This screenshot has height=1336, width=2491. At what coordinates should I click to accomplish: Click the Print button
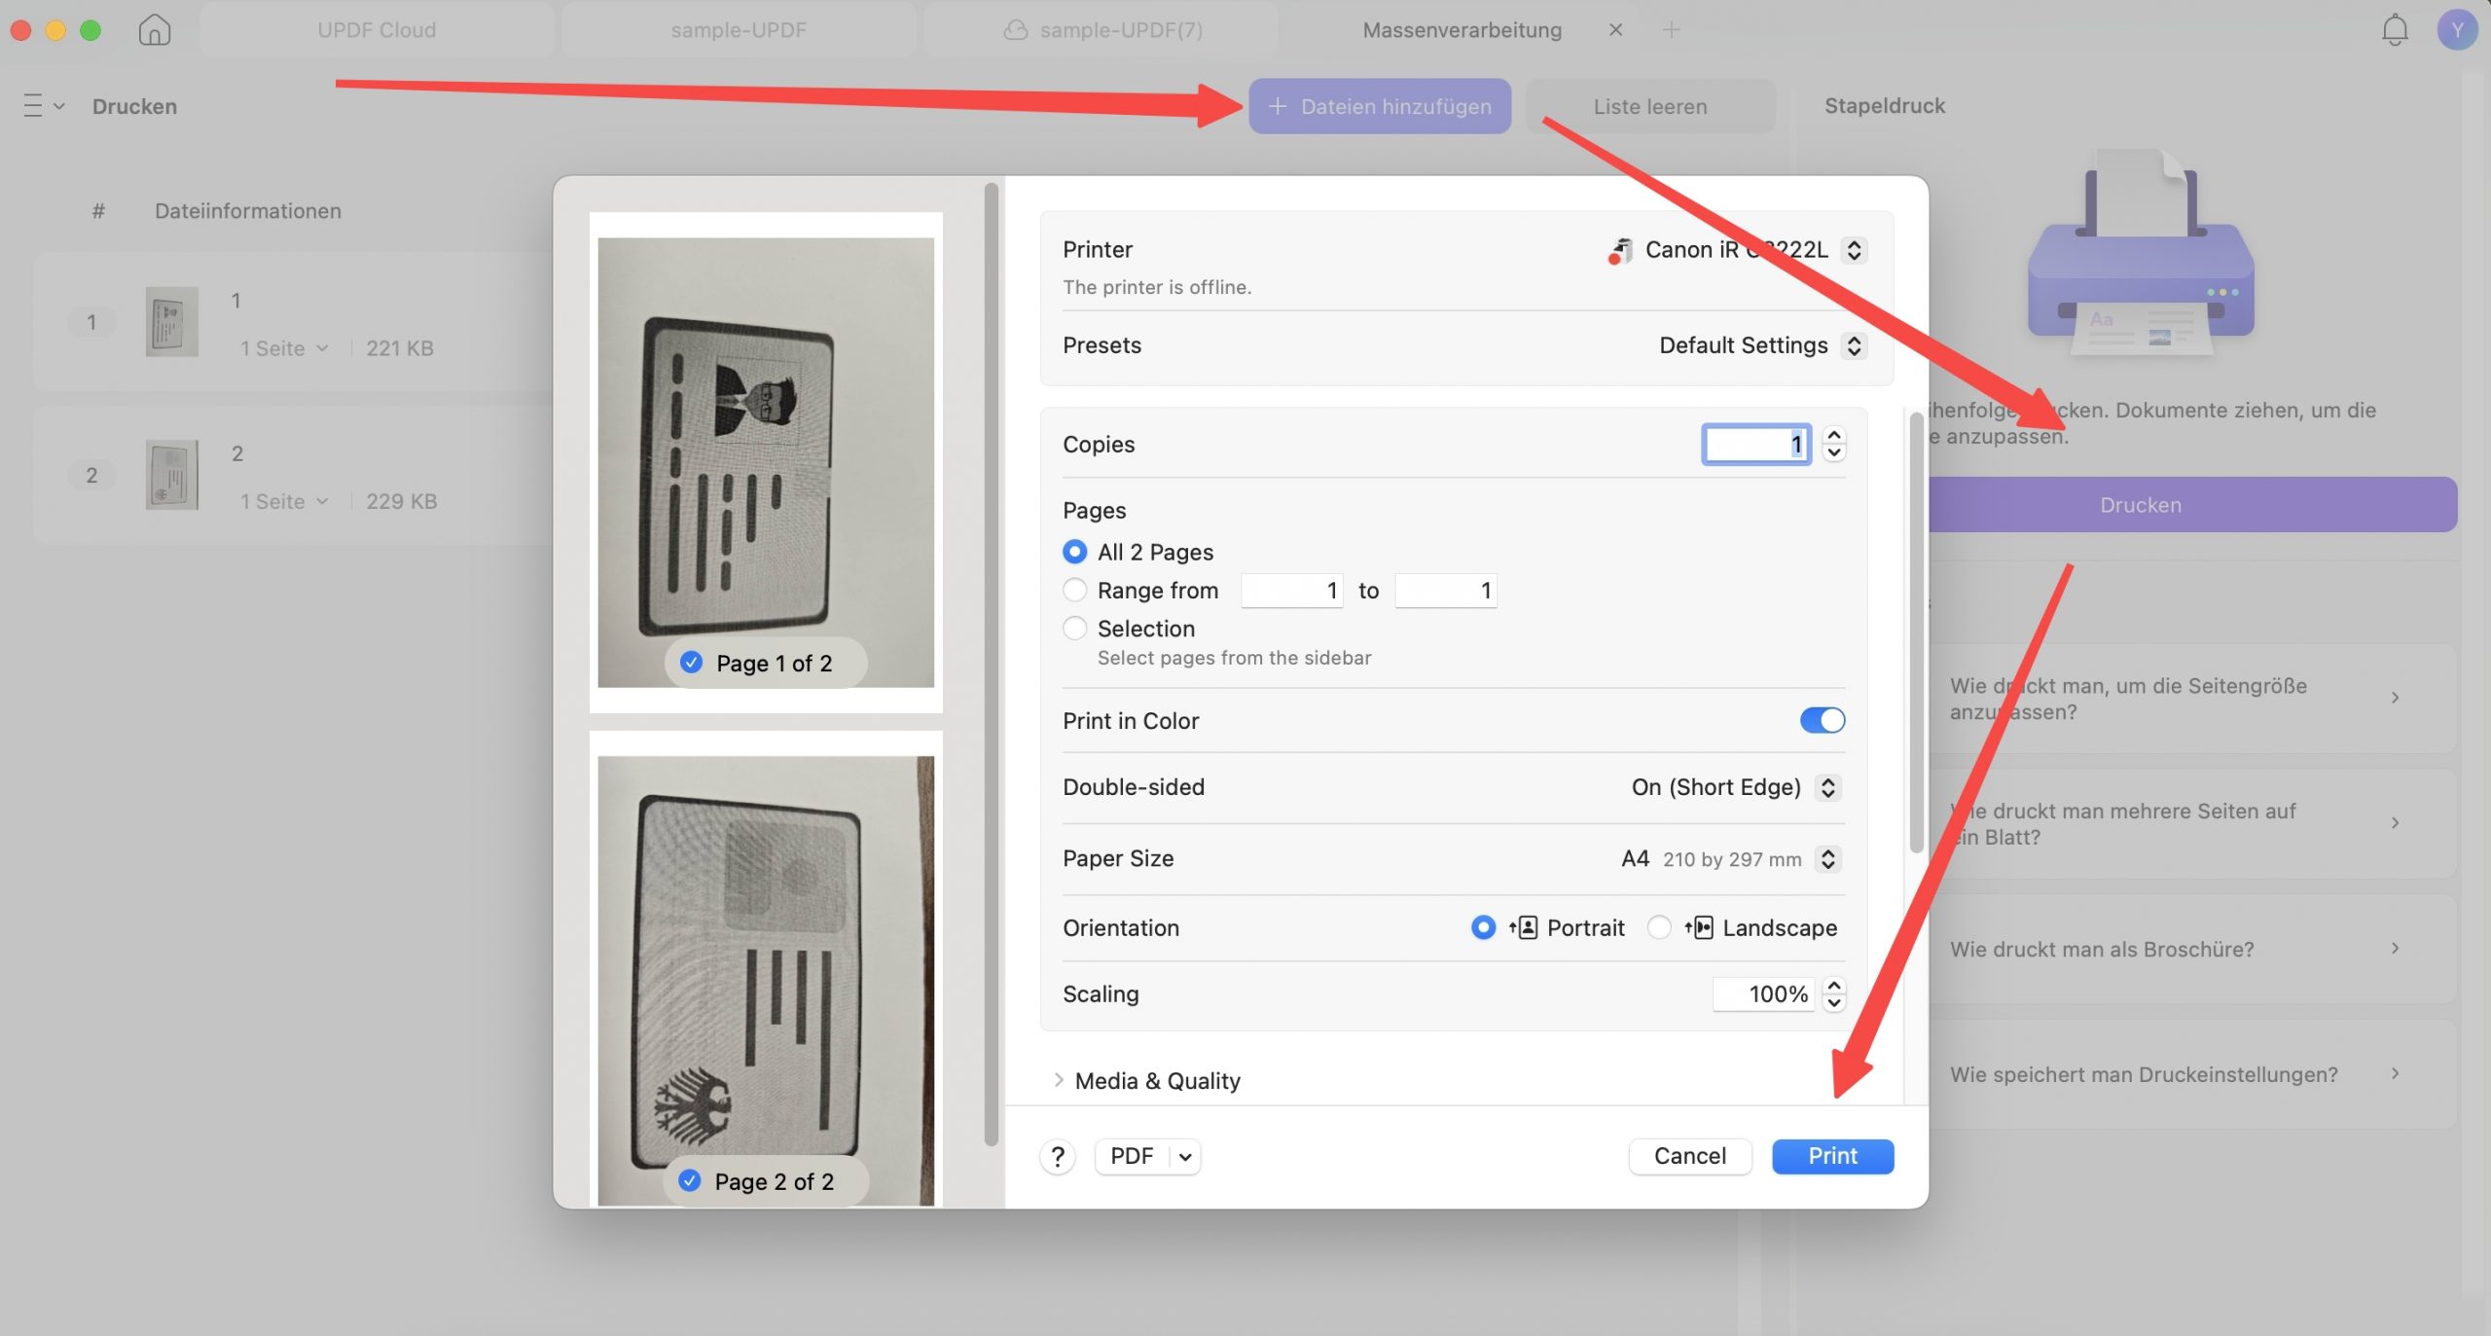click(x=1832, y=1156)
